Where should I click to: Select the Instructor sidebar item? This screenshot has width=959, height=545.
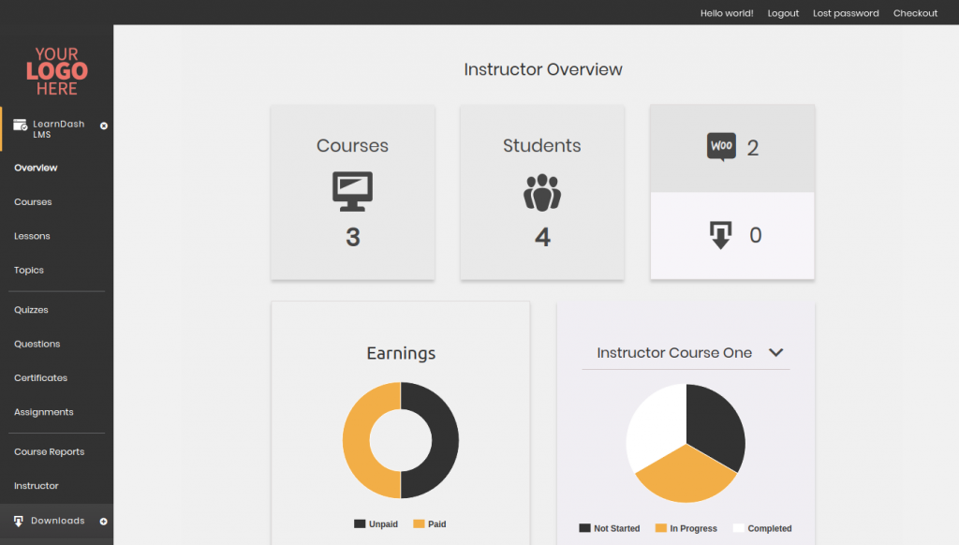point(37,486)
